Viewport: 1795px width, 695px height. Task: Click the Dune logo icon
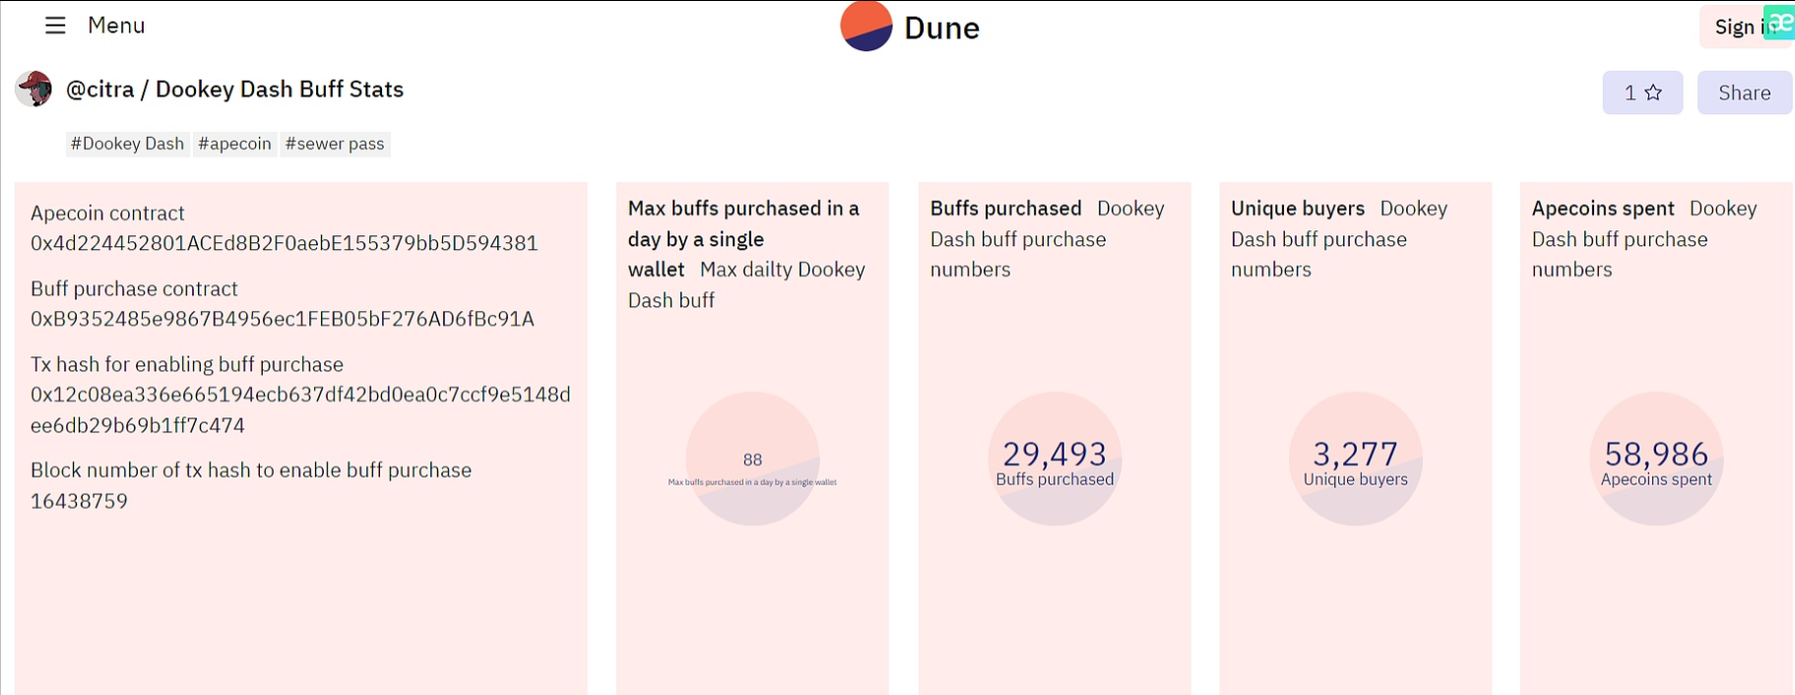865,27
